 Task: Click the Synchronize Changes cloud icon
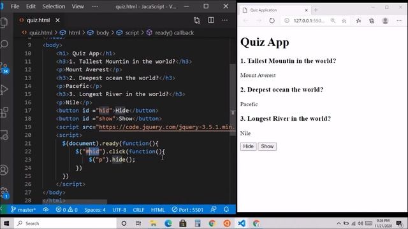pos(46,209)
